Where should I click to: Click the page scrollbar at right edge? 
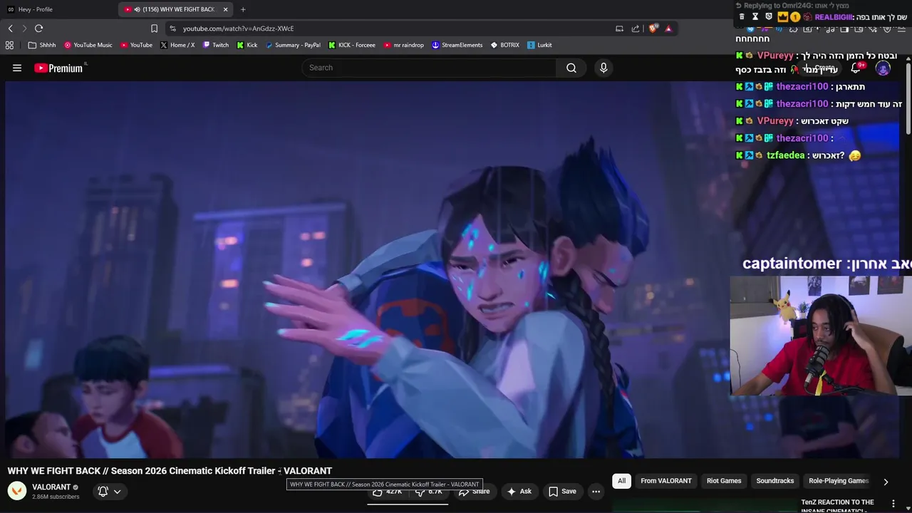click(908, 100)
